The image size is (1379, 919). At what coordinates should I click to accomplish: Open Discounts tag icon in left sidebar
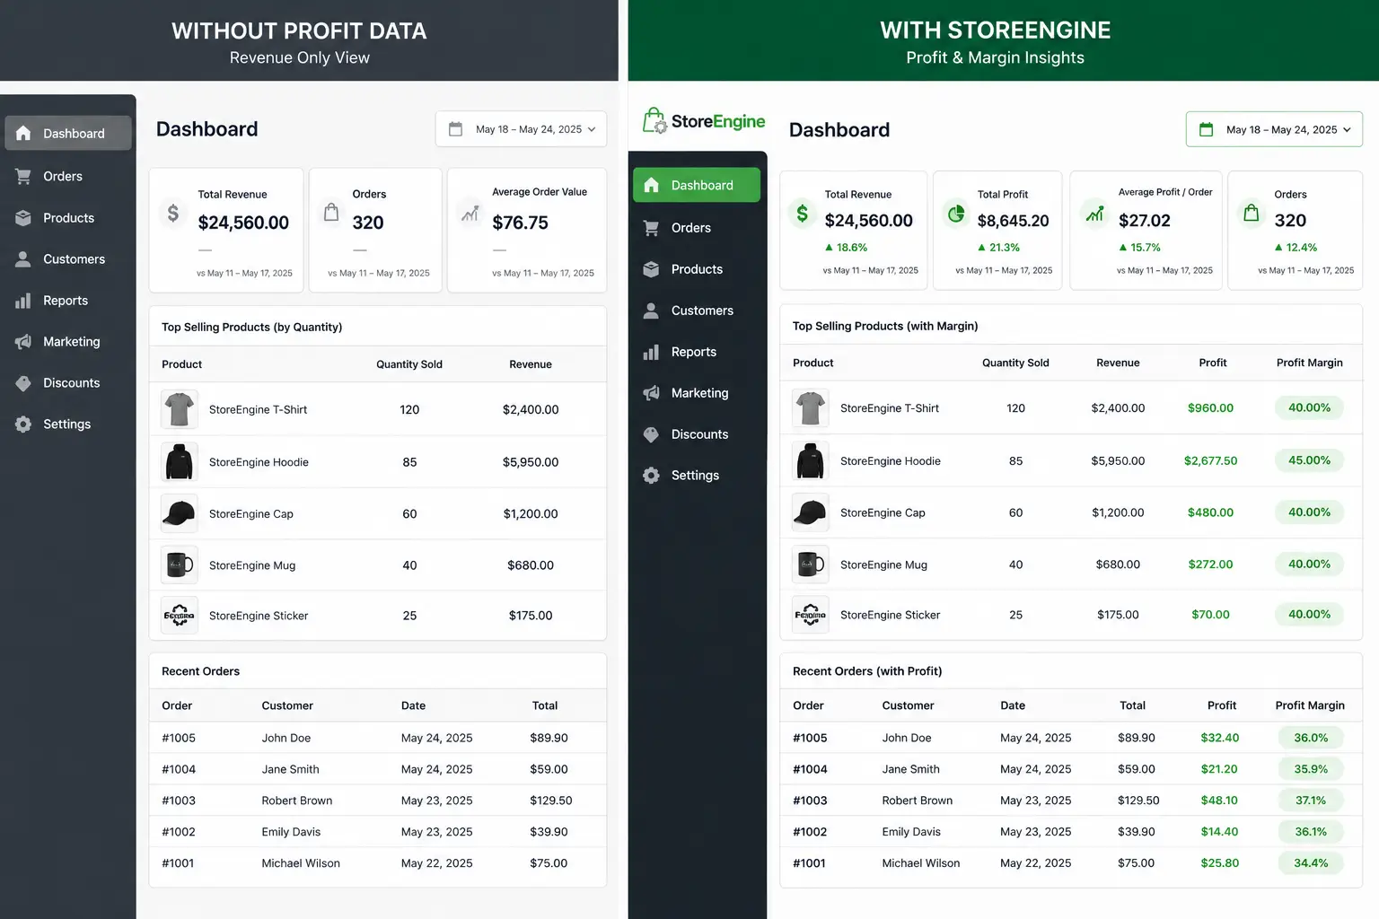(23, 383)
